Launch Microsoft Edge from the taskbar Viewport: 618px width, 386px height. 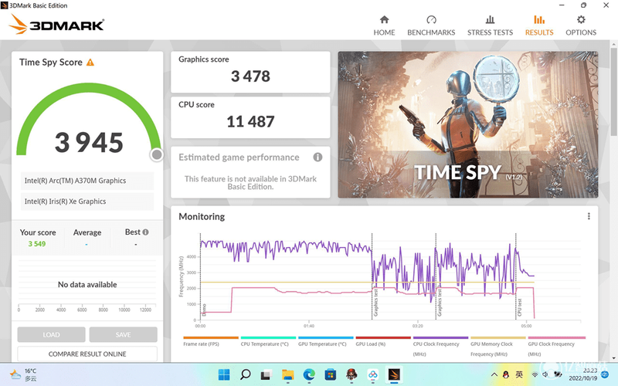click(309, 374)
